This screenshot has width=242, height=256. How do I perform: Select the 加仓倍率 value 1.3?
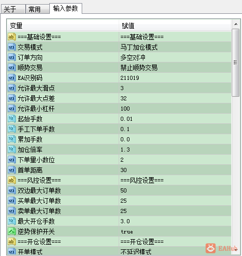[x=175, y=150]
